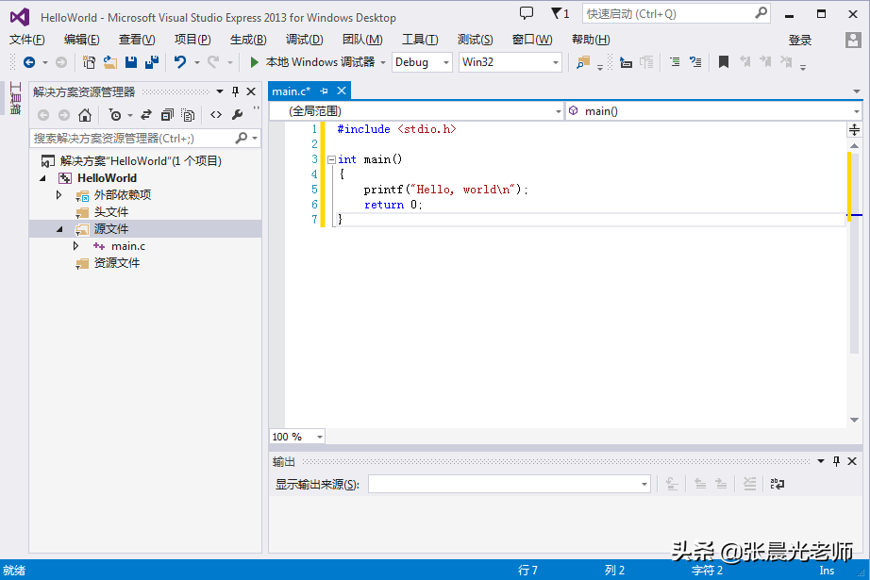Viewport: 870px width, 580px height.
Task: Click the Comment Out Selected Lines icon
Action: (675, 62)
